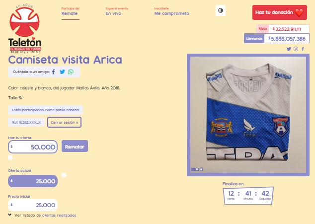The image size is (315, 224).
Task: Focus the 'Haz tu oferta' amount field
Action: click(x=33, y=147)
